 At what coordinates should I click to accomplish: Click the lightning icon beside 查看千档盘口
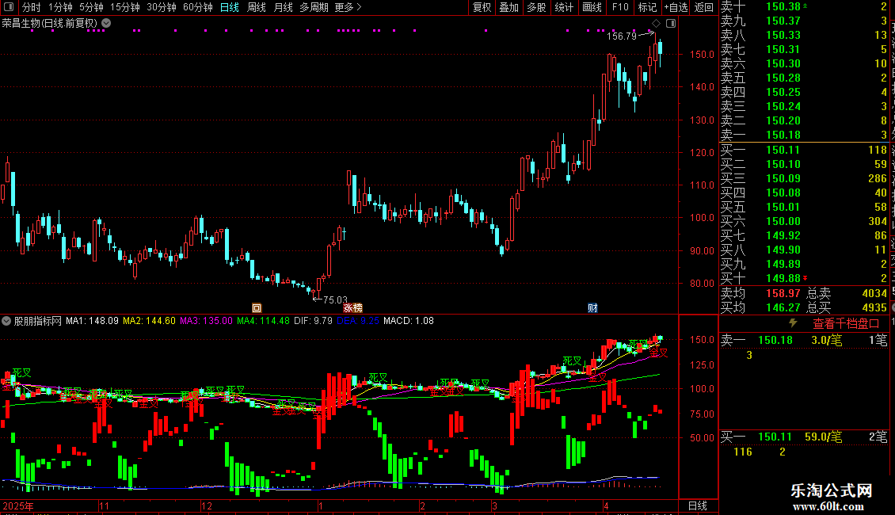pos(794,323)
